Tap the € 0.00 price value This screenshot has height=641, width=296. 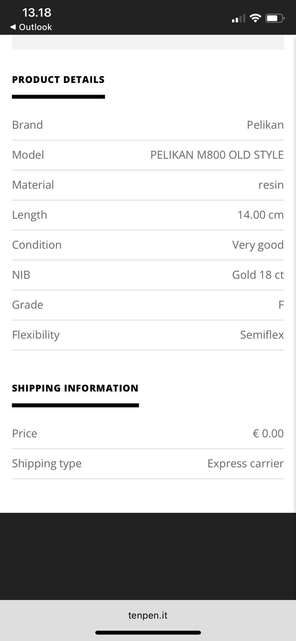[268, 433]
